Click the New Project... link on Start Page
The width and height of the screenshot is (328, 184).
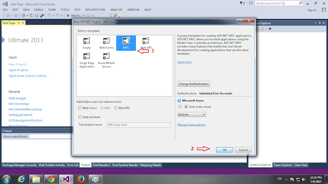click(x=18, y=64)
